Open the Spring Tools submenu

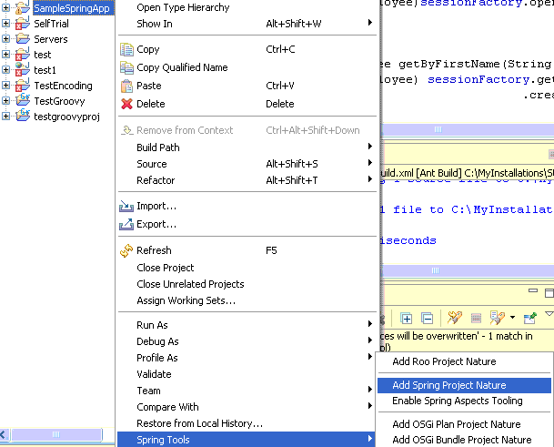247,440
